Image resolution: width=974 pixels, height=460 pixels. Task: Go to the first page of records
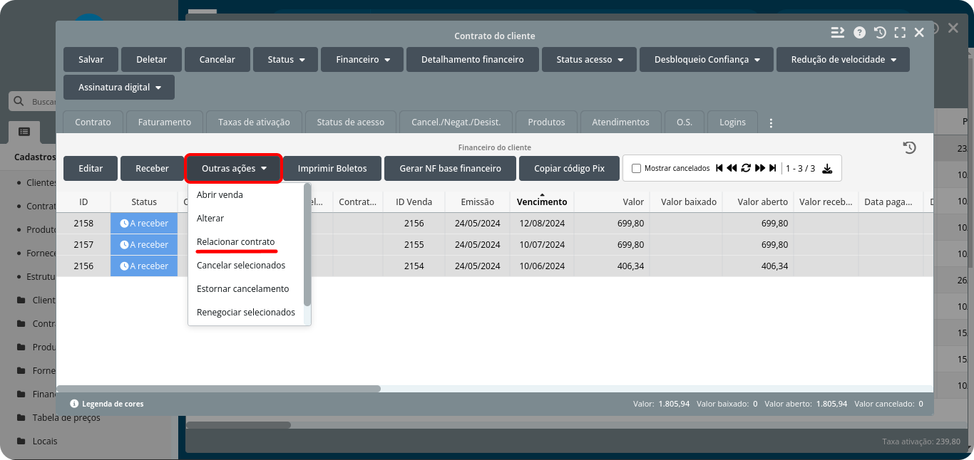point(719,168)
